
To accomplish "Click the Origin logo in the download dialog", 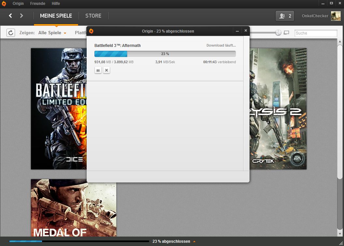I will (91, 31).
